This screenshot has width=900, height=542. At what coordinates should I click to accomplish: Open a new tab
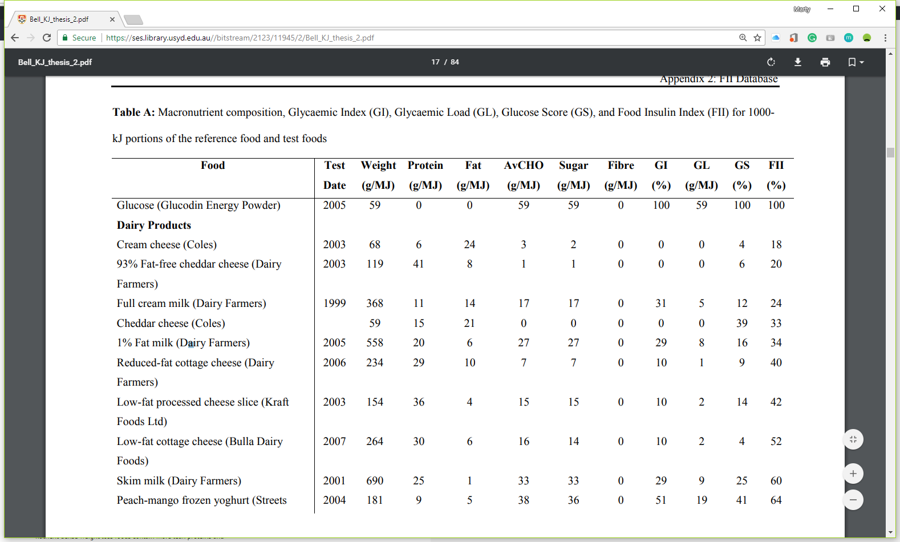click(x=133, y=20)
